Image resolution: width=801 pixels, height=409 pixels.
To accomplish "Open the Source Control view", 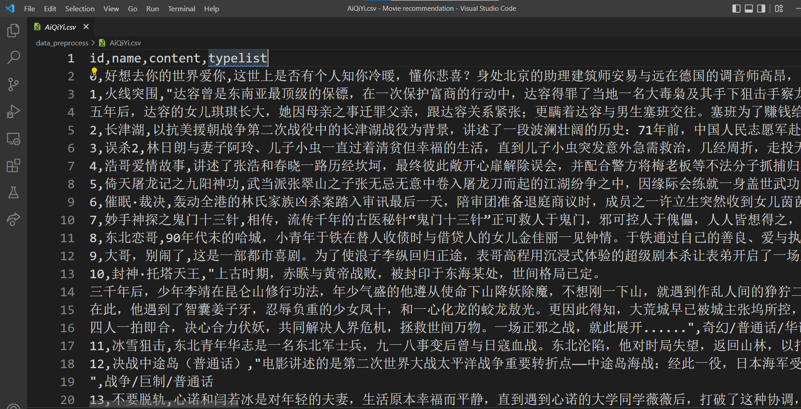I will tap(13, 84).
